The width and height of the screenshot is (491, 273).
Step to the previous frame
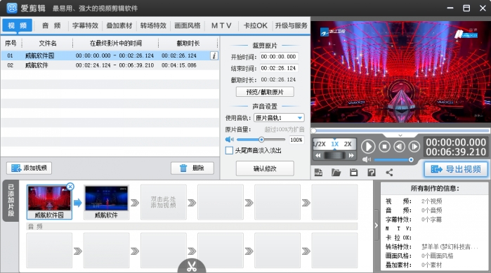[x=399, y=147]
